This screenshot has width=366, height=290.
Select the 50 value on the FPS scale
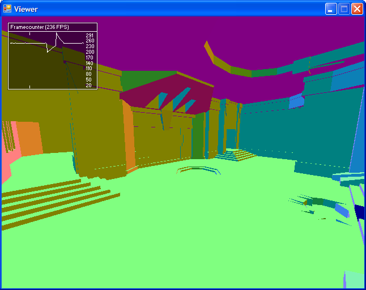pos(88,80)
